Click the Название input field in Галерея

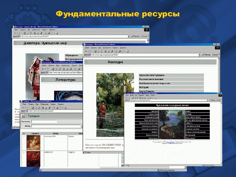[x=44, y=121]
